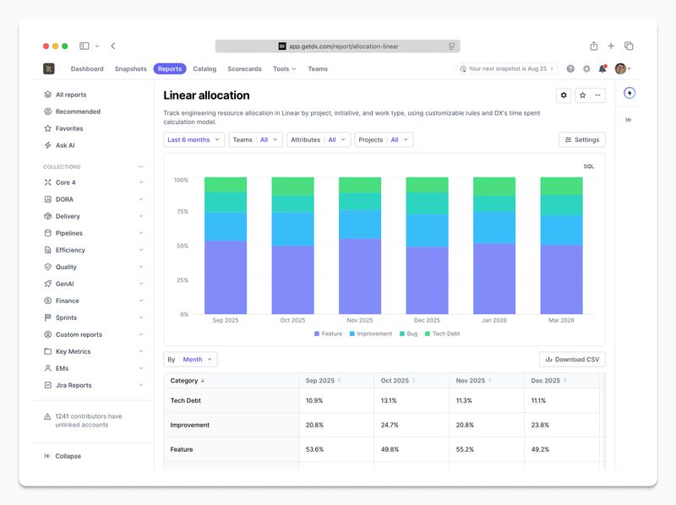Click the browser share icon
Viewport: 676px width, 505px height.
click(x=594, y=46)
